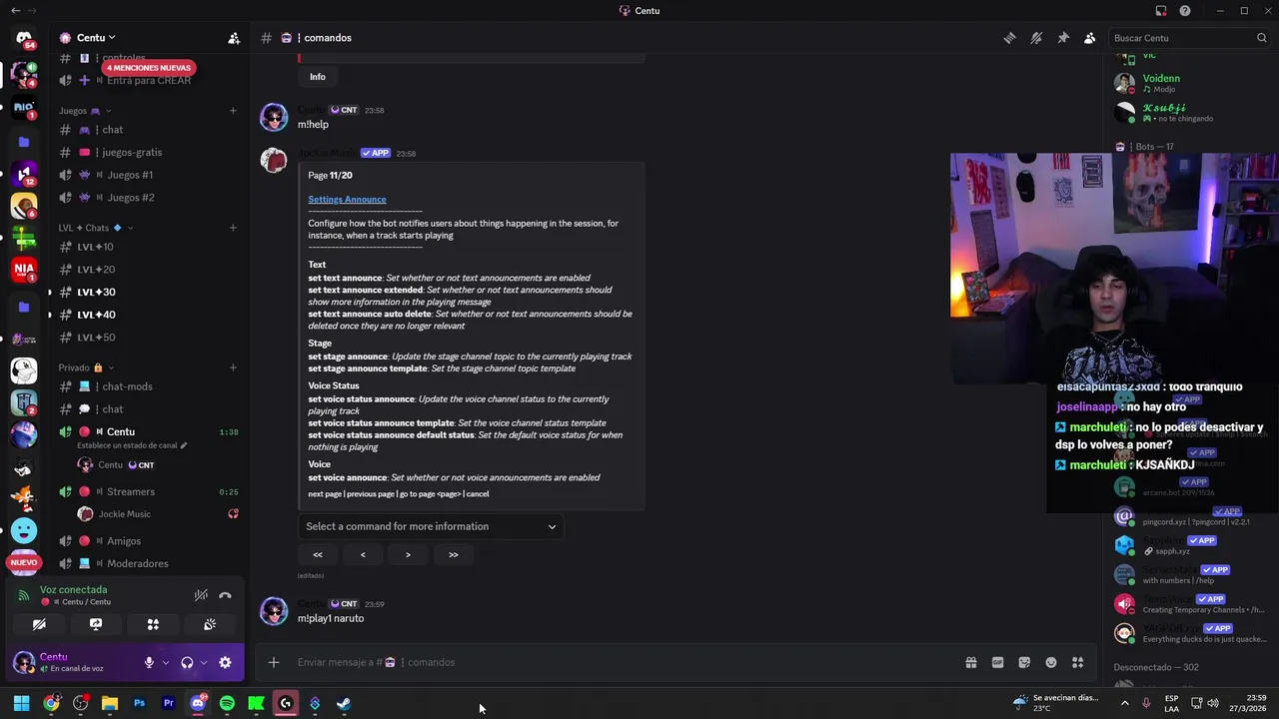Image resolution: width=1279 pixels, height=719 pixels.
Task: Open User Settings gear
Action: point(225,662)
